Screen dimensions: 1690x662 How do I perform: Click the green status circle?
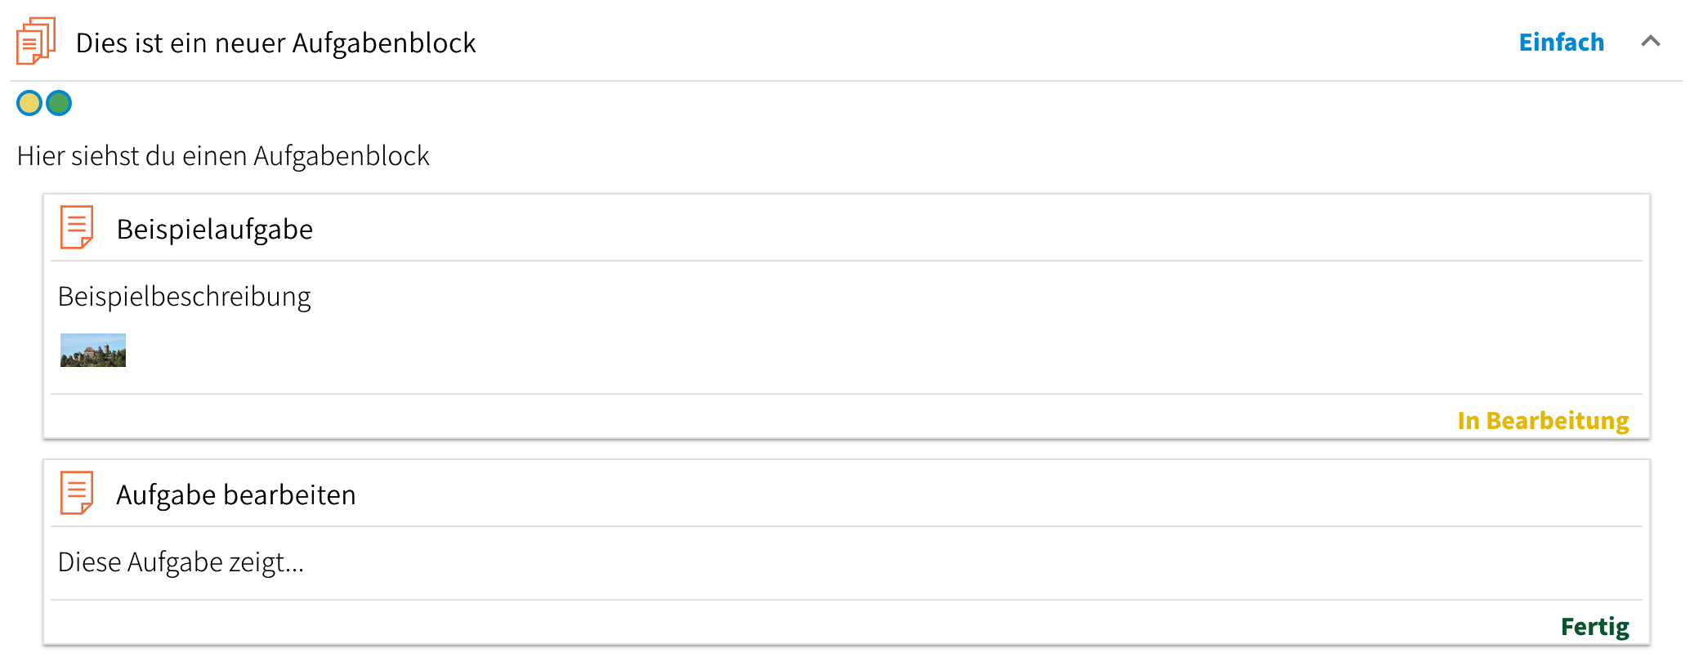[59, 103]
